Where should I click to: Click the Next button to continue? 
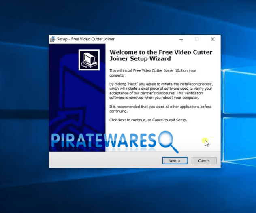click(174, 161)
